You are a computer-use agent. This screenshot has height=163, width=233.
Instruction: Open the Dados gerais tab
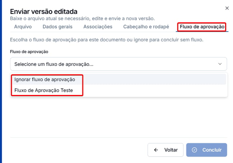click(58, 27)
